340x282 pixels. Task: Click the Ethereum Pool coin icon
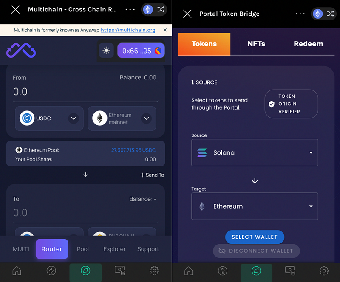tap(19, 150)
